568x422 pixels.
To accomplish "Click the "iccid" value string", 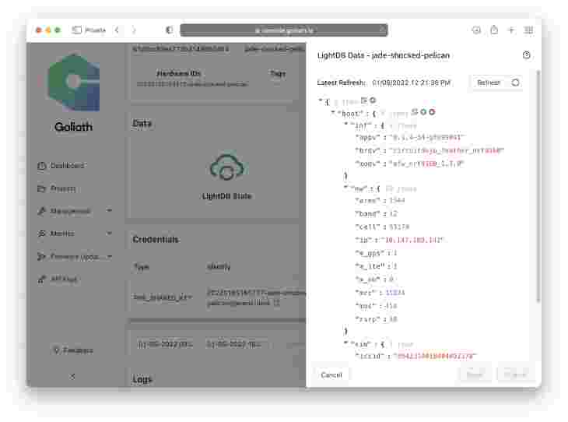I will [435, 356].
